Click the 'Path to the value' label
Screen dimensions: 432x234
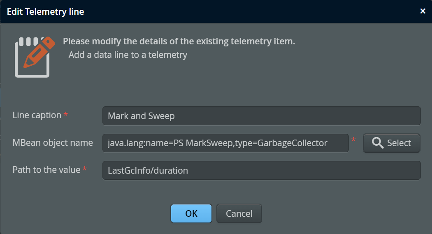(46, 170)
